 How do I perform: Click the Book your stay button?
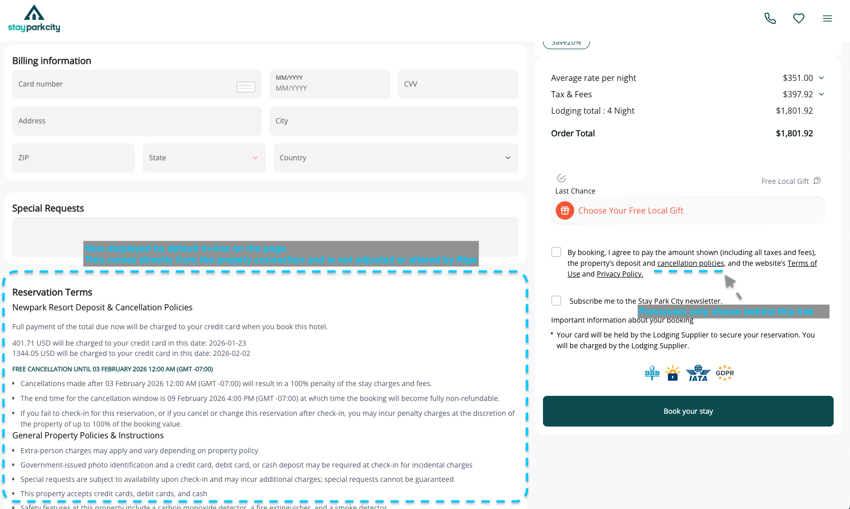[x=688, y=411]
